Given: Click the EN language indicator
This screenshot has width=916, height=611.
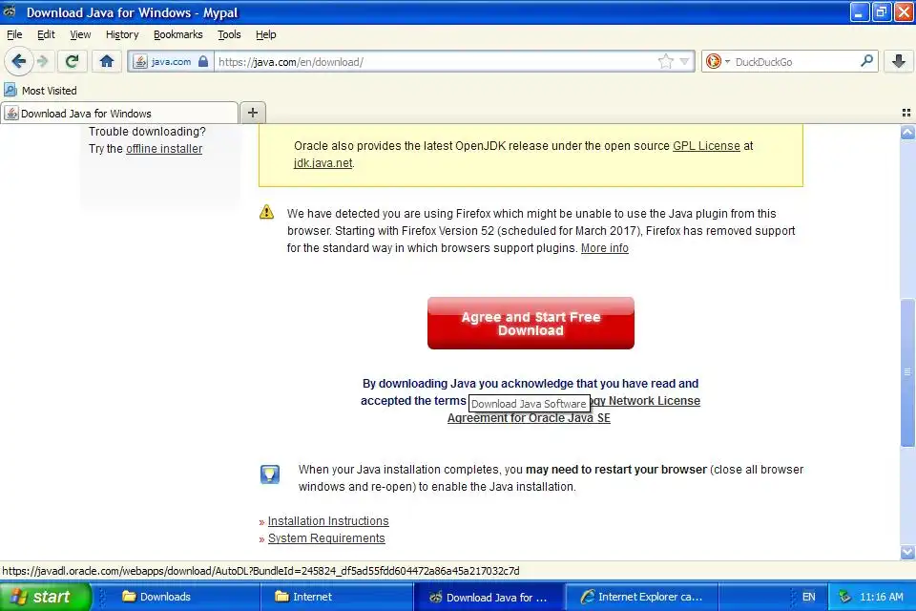Looking at the screenshot, I should click(x=808, y=597).
